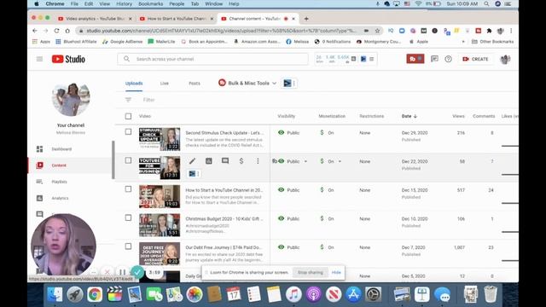Click Hide in the Loom sharing bar

pyautogui.click(x=336, y=273)
